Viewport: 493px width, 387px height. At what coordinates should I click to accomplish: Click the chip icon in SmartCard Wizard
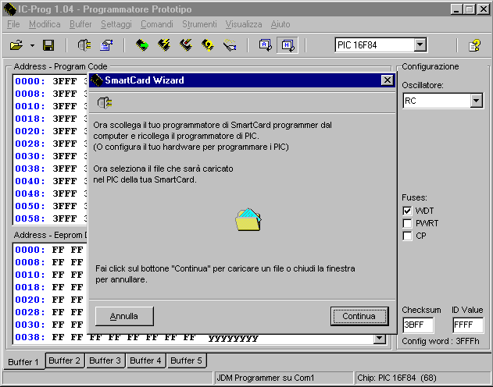105,103
